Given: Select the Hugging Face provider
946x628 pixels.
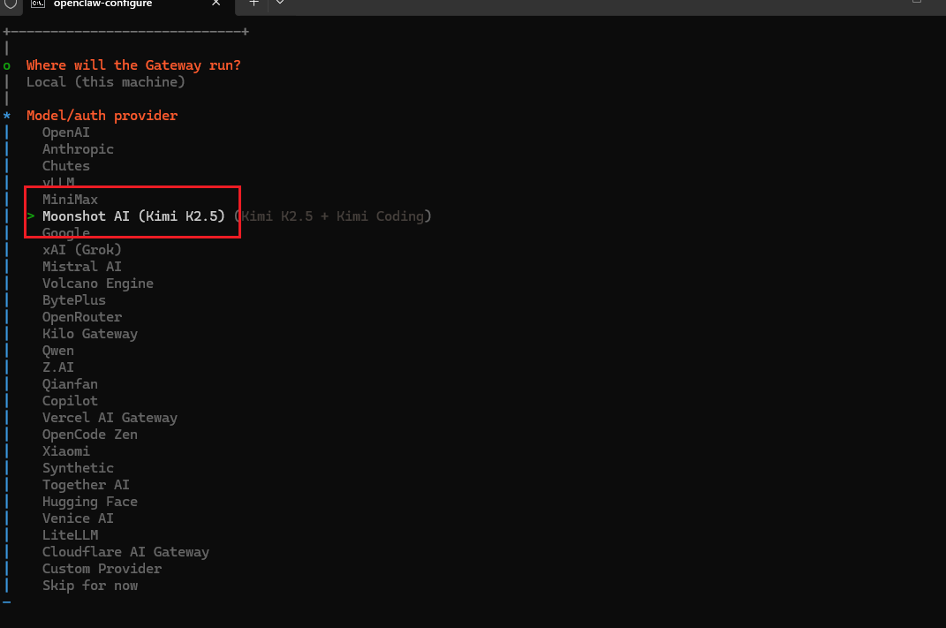Looking at the screenshot, I should point(90,502).
